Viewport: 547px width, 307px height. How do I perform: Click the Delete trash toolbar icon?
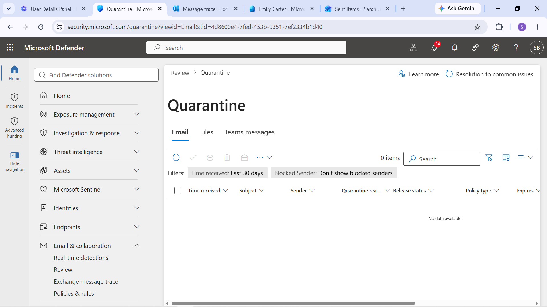[227, 157]
